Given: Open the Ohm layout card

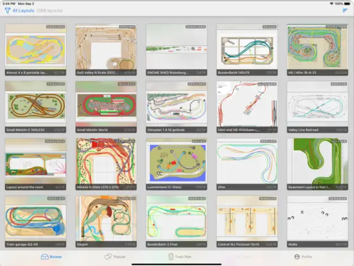Looking at the screenshot, I should pyautogui.click(x=247, y=164).
